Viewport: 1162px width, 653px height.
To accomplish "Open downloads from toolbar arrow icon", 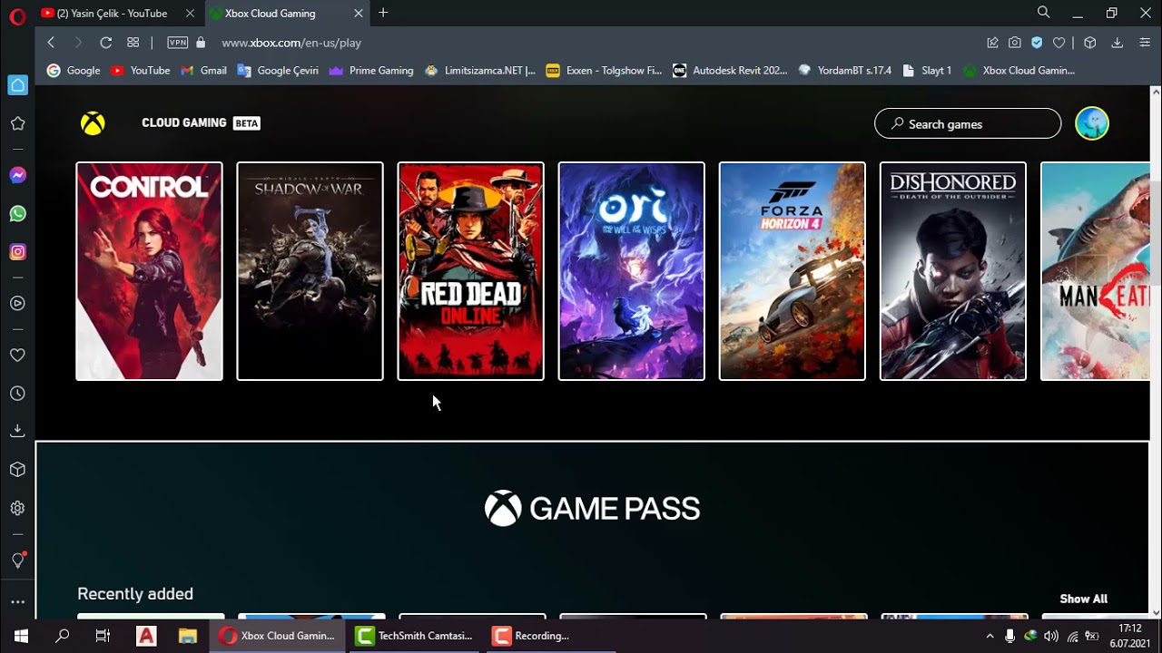I will pyautogui.click(x=1118, y=43).
